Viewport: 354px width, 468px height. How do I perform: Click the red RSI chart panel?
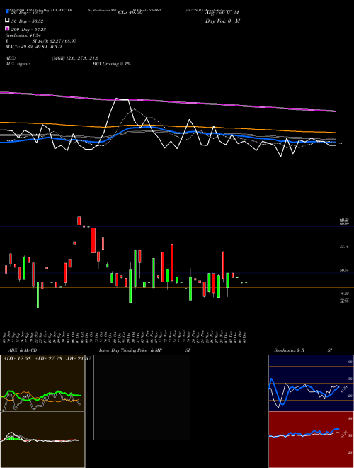(311, 440)
